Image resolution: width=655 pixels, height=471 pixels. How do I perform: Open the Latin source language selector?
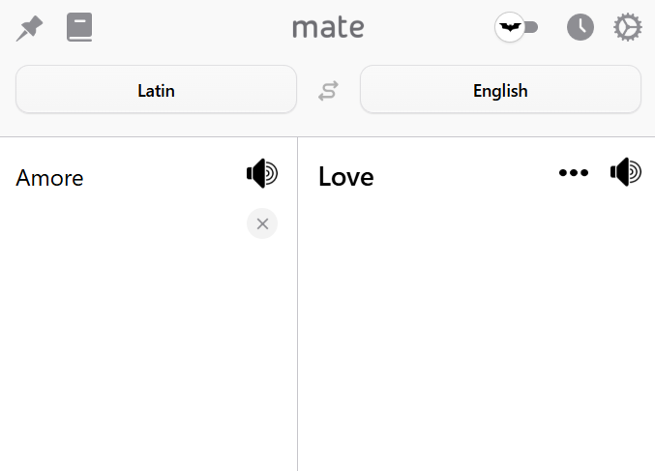156,89
